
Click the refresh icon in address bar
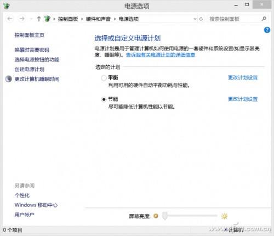pos(201,19)
